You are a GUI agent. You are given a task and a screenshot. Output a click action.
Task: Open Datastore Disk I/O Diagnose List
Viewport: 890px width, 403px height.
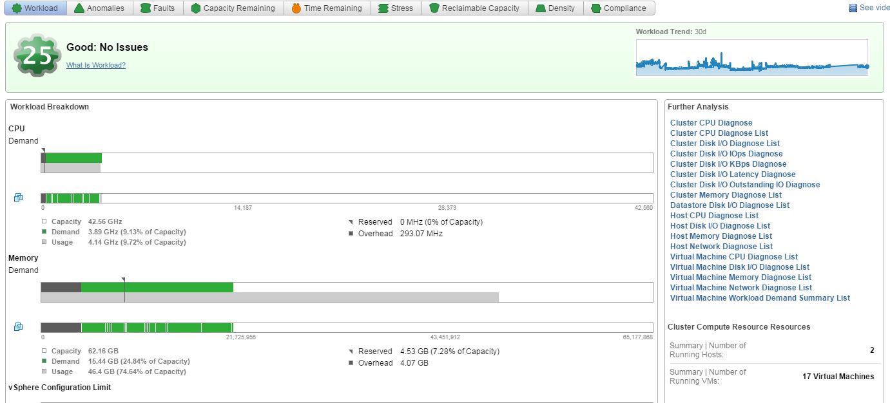click(730, 205)
